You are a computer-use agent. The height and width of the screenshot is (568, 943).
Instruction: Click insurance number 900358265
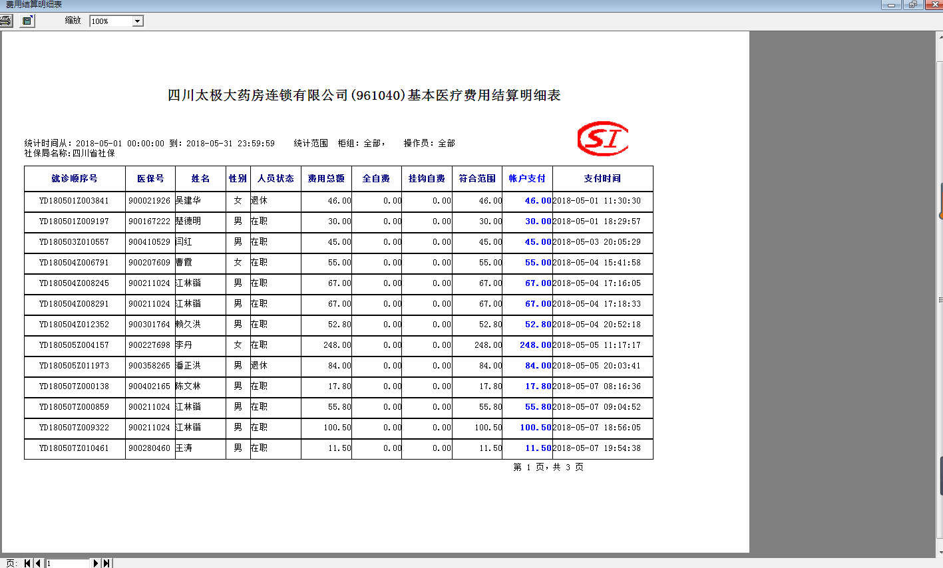[150, 366]
